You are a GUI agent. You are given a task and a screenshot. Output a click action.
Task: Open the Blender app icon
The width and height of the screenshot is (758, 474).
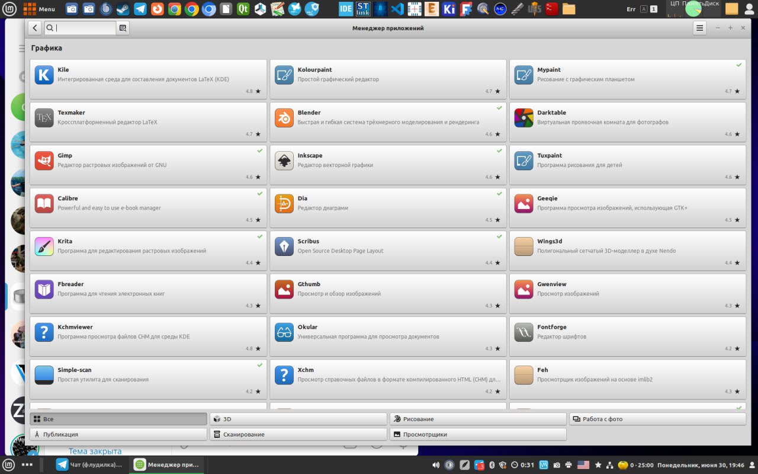tap(284, 118)
